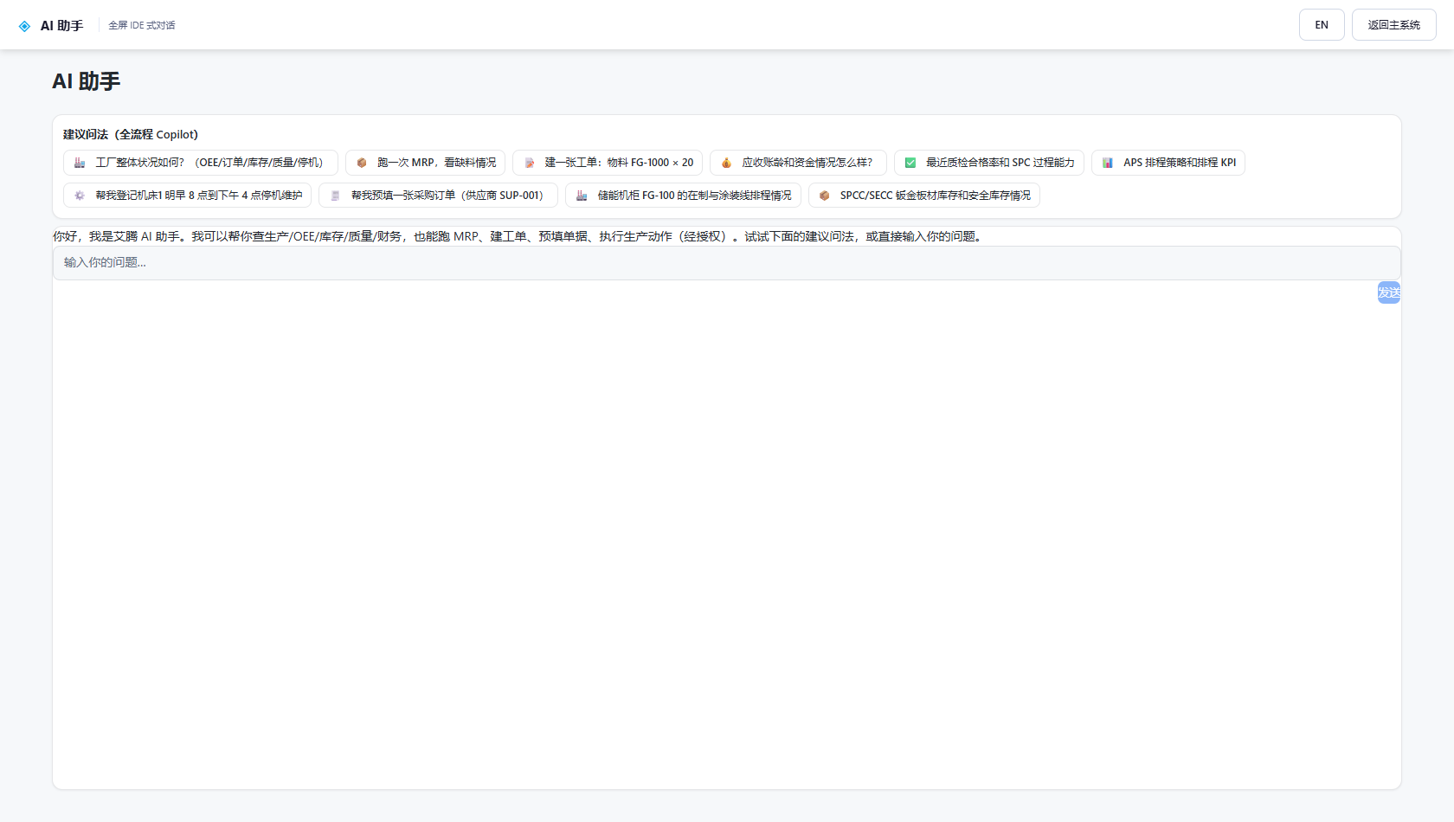Switch language with the EN button
Image resolution: width=1454 pixels, height=822 pixels.
(1322, 25)
